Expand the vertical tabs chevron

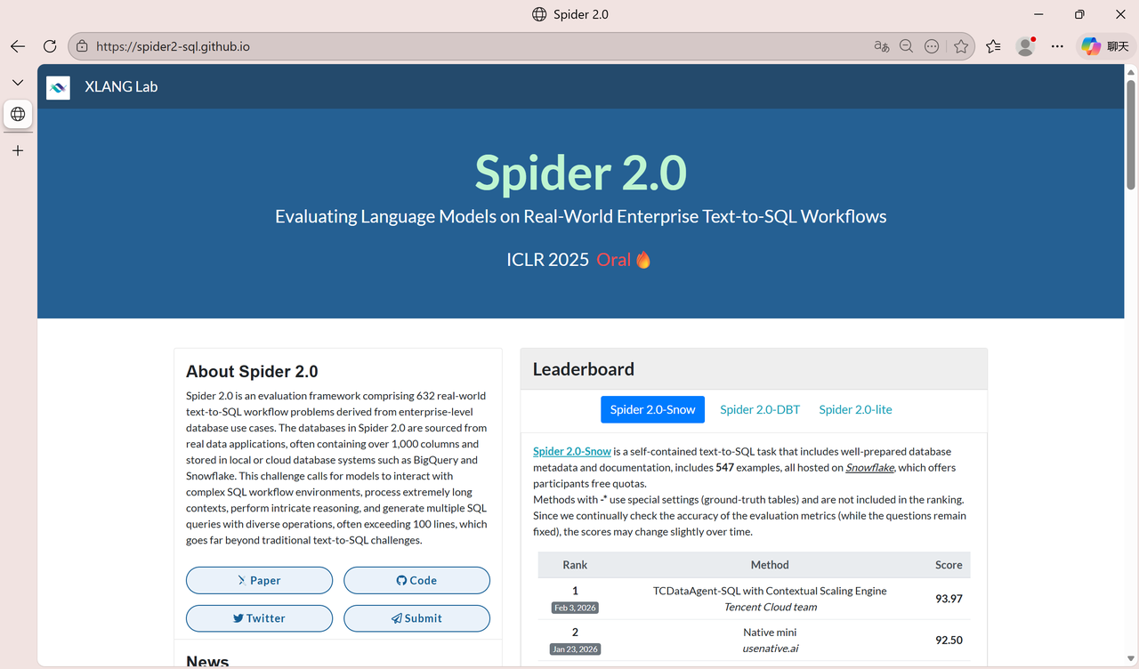18,83
